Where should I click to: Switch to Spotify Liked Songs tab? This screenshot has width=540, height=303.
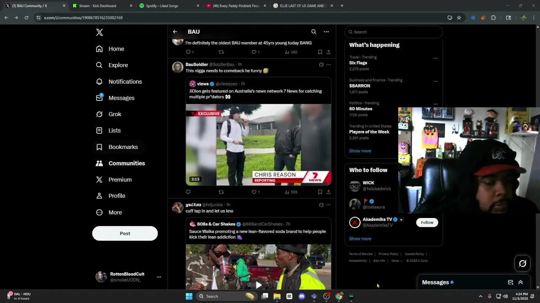[x=169, y=6]
